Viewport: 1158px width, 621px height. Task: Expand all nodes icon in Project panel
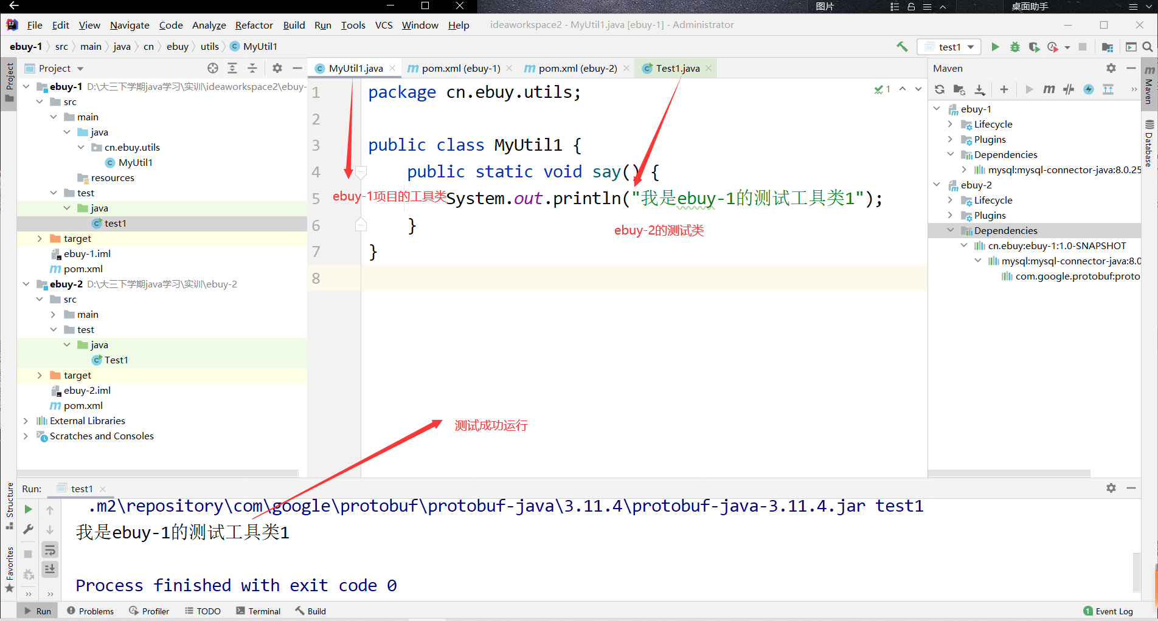(x=232, y=68)
